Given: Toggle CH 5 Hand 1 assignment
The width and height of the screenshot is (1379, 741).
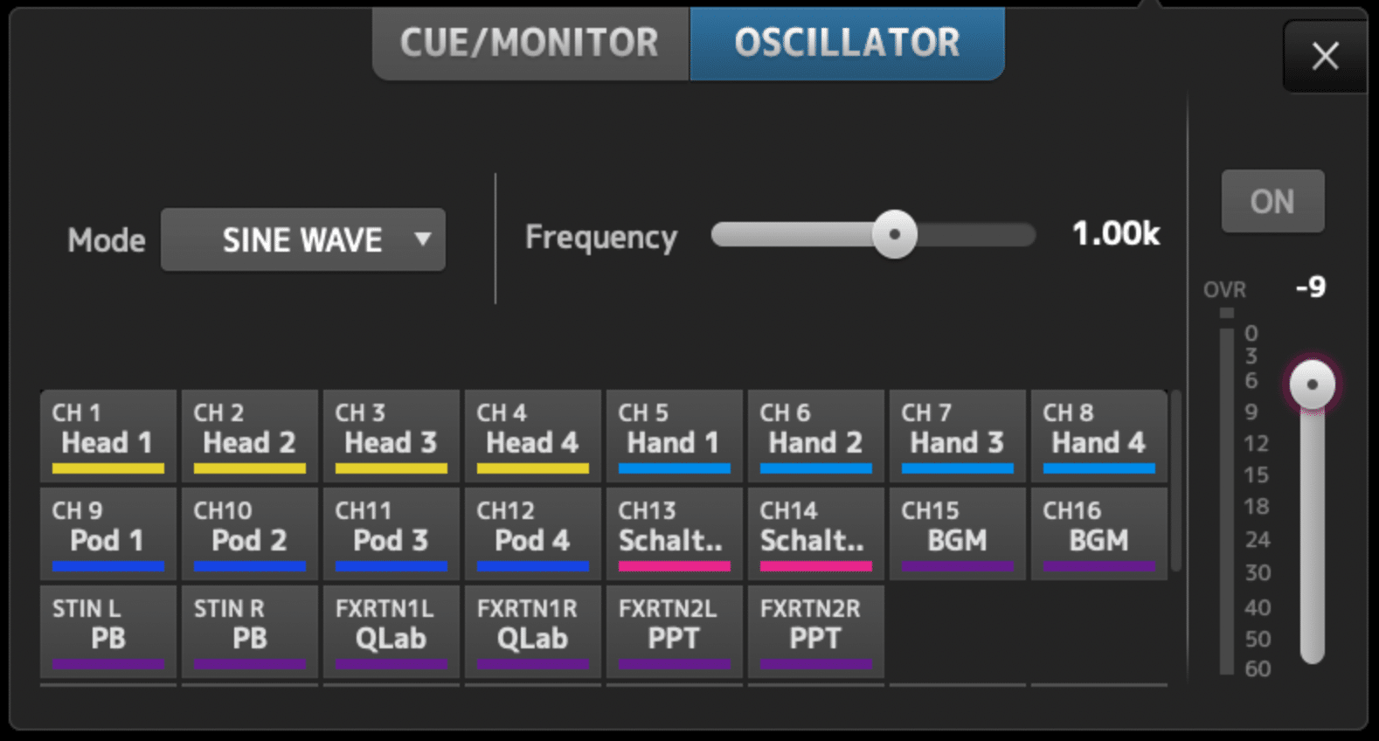Looking at the screenshot, I should pyautogui.click(x=674, y=435).
